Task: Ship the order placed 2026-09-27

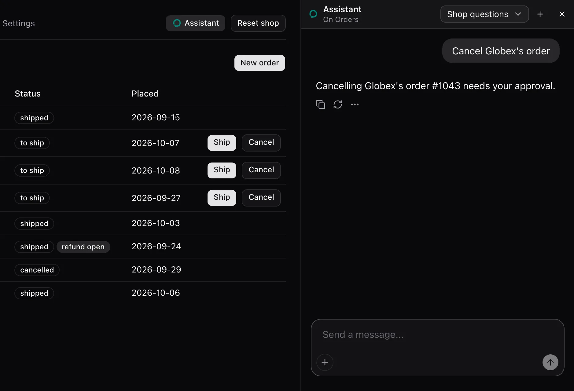Action: point(222,198)
